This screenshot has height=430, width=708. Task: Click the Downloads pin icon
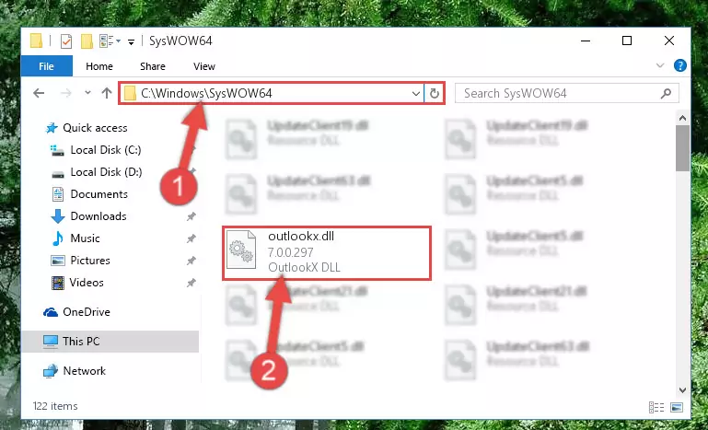pos(192,216)
